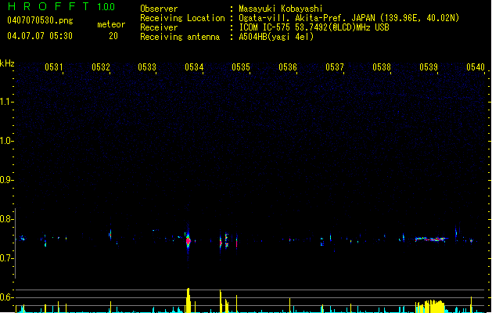The height and width of the screenshot is (313, 492).
Task: Click the Observer name Masayuki Kobayashi
Action: click(x=281, y=9)
